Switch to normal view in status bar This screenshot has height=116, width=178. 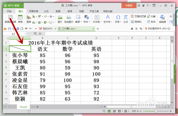(x=109, y=111)
